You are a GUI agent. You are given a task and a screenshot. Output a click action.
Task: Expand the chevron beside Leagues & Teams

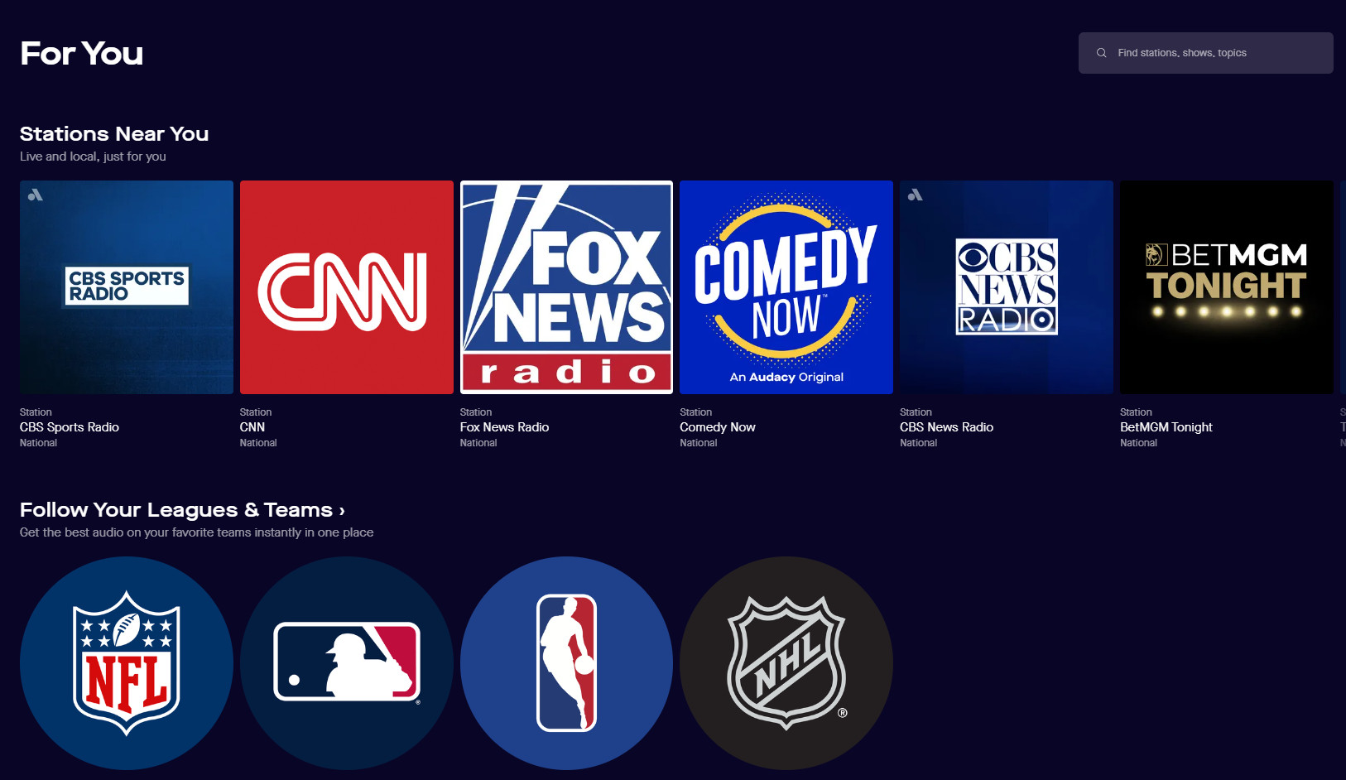342,512
